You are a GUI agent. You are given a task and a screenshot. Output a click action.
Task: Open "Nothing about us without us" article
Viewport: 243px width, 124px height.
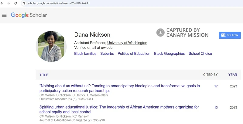click(119, 88)
